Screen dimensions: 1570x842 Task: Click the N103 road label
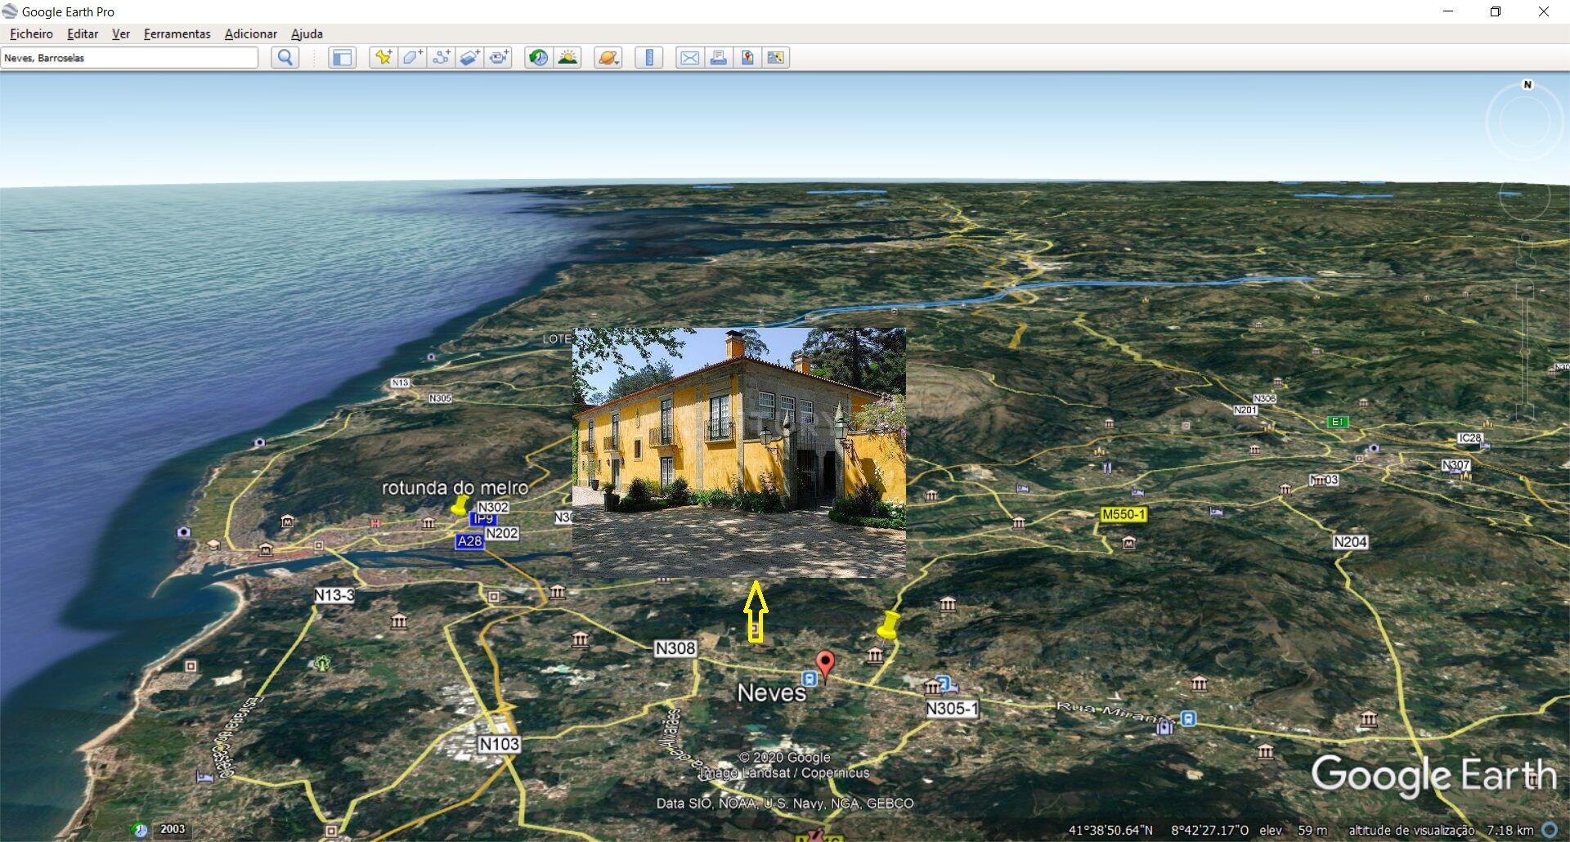click(x=499, y=744)
